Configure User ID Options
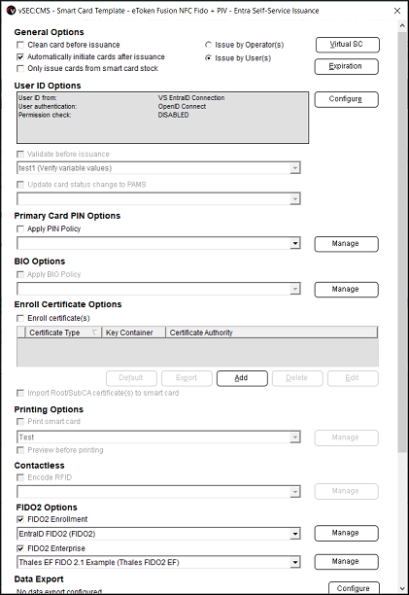 pos(346,99)
